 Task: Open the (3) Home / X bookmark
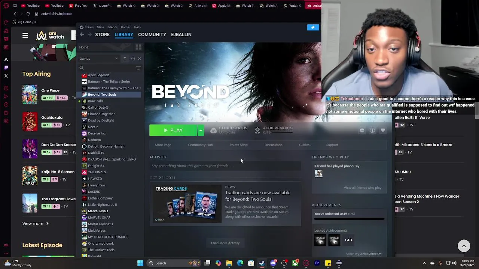click(25, 22)
